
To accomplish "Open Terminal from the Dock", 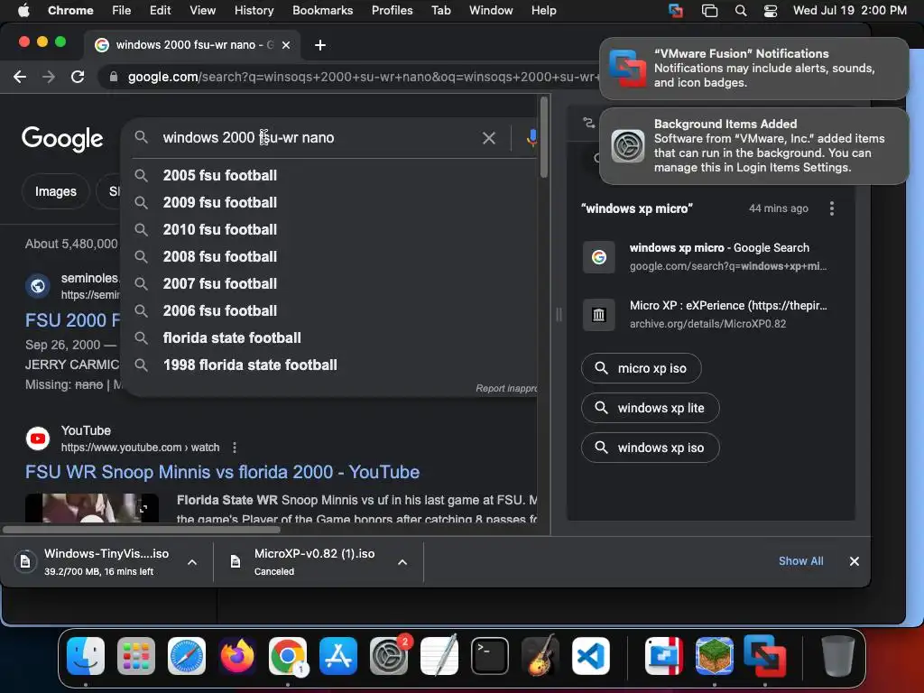I will pyautogui.click(x=490, y=656).
